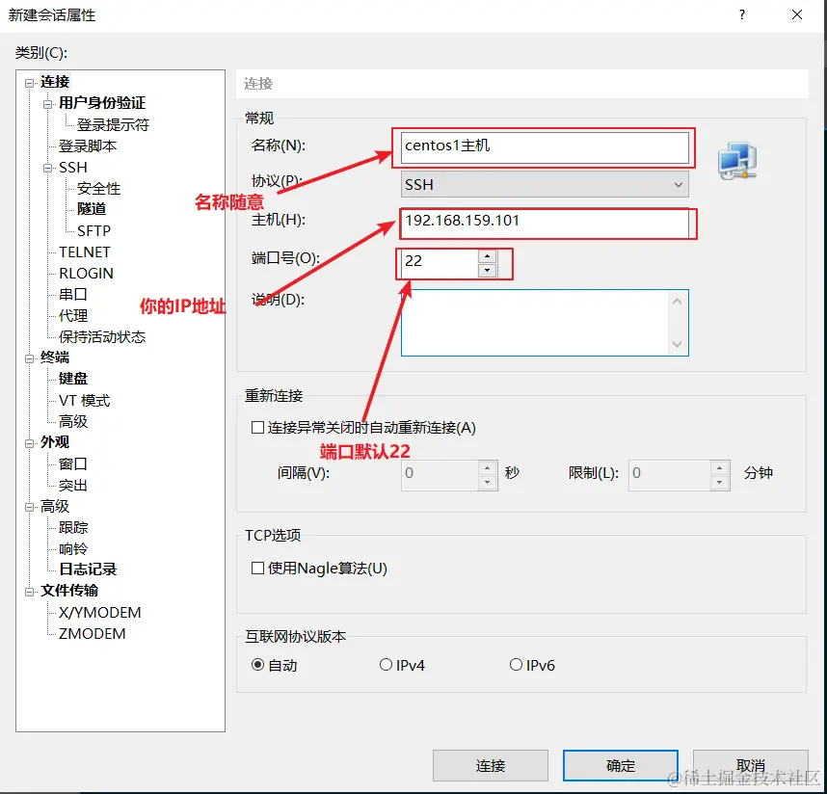Select 文件传输 in the tree
The image size is (827, 794).
69,591
